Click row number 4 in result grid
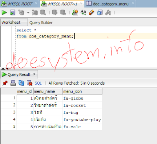This screenshot has width=157, height=144. pos(9,120)
